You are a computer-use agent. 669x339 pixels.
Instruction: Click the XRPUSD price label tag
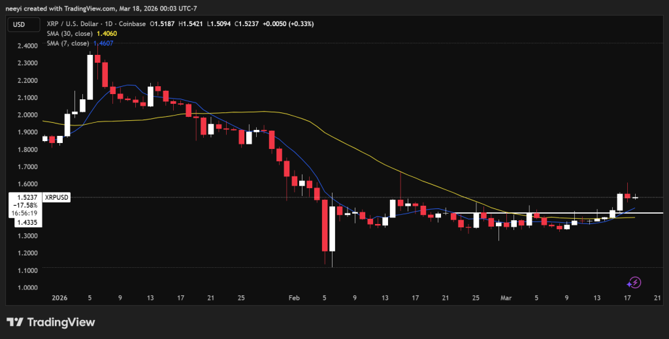coord(56,197)
